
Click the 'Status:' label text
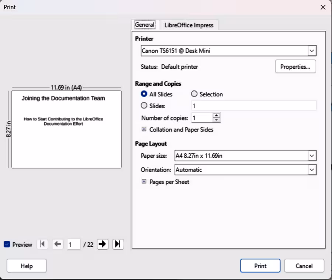coord(149,67)
